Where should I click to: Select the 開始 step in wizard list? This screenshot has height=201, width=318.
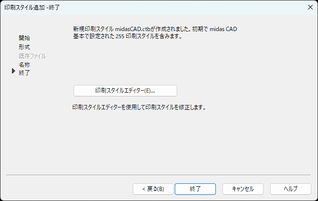(24, 38)
